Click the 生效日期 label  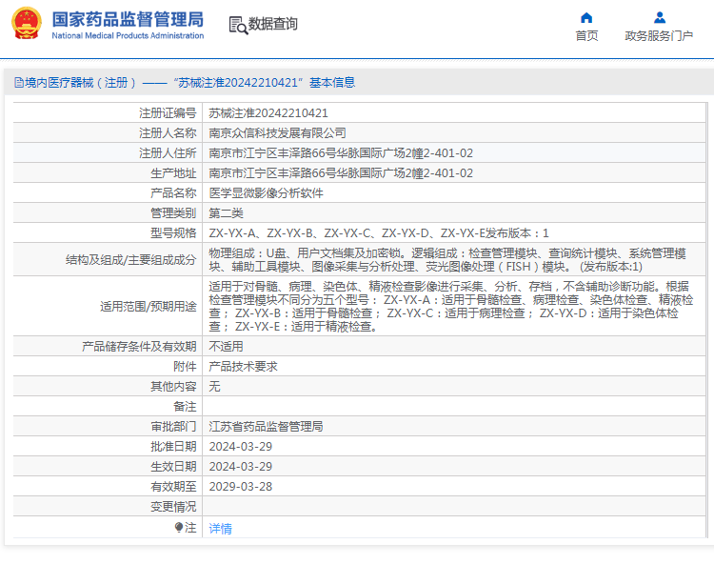tap(173, 467)
